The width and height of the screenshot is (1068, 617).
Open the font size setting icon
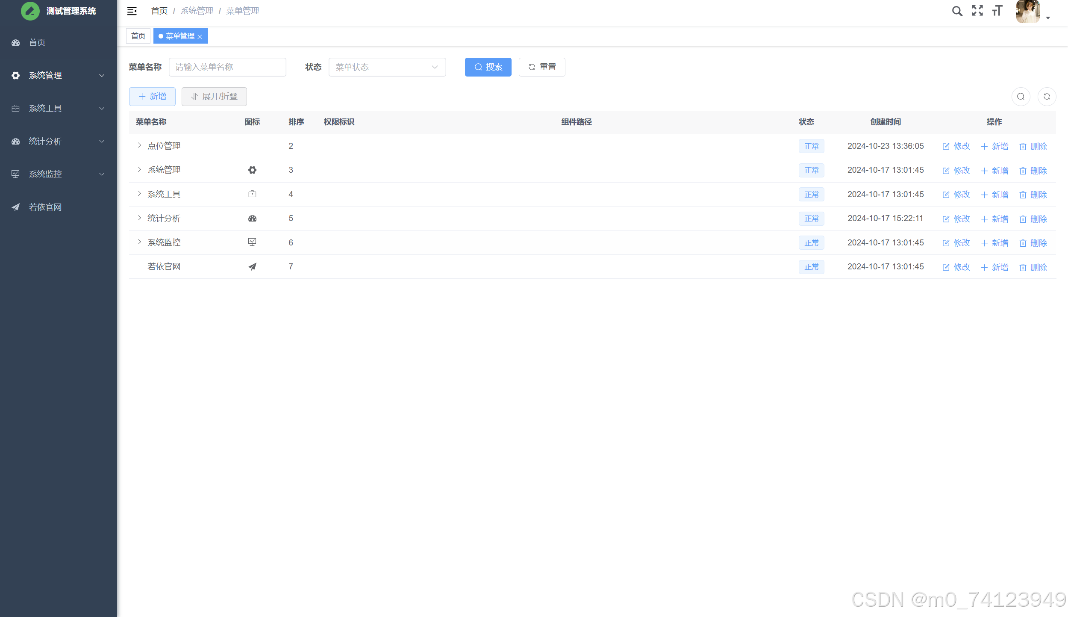click(x=997, y=11)
